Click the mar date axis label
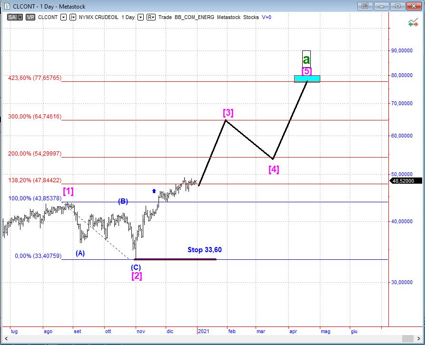Image resolution: width=425 pixels, height=345 pixels. tap(261, 331)
